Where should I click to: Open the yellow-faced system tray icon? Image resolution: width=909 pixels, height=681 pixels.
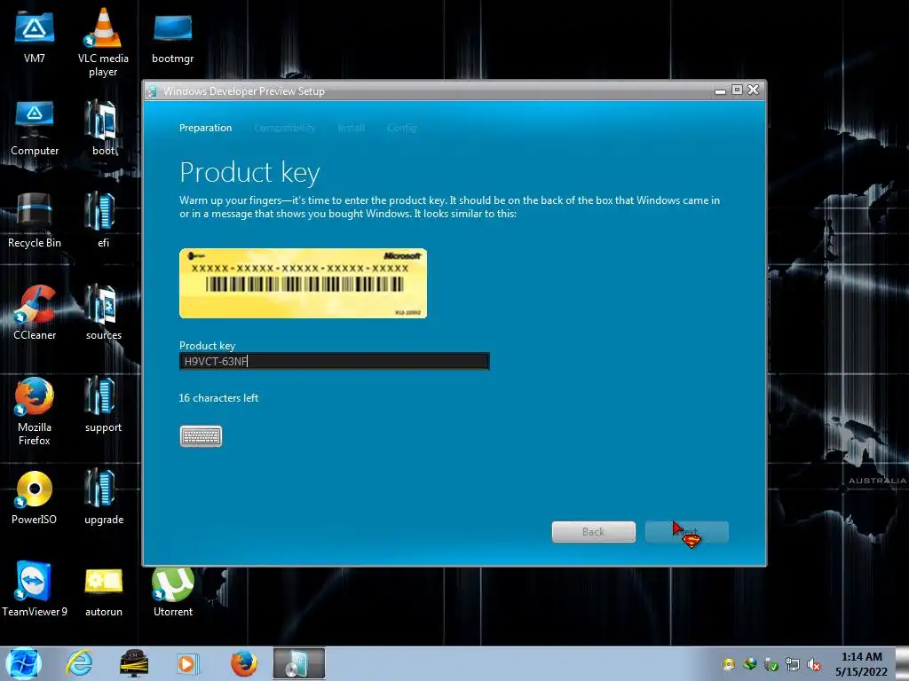pyautogui.click(x=729, y=665)
